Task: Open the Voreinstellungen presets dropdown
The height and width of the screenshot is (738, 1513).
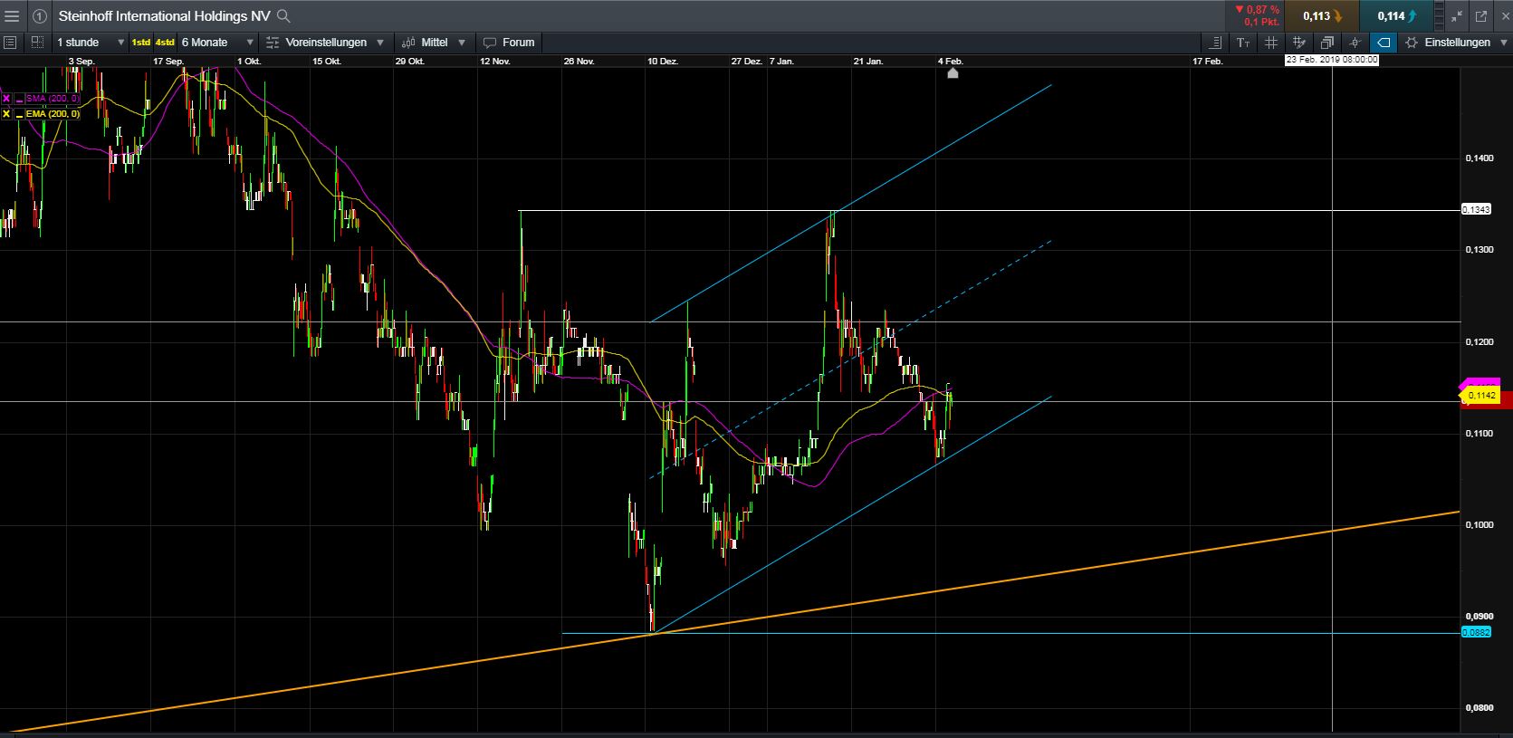Action: (325, 43)
